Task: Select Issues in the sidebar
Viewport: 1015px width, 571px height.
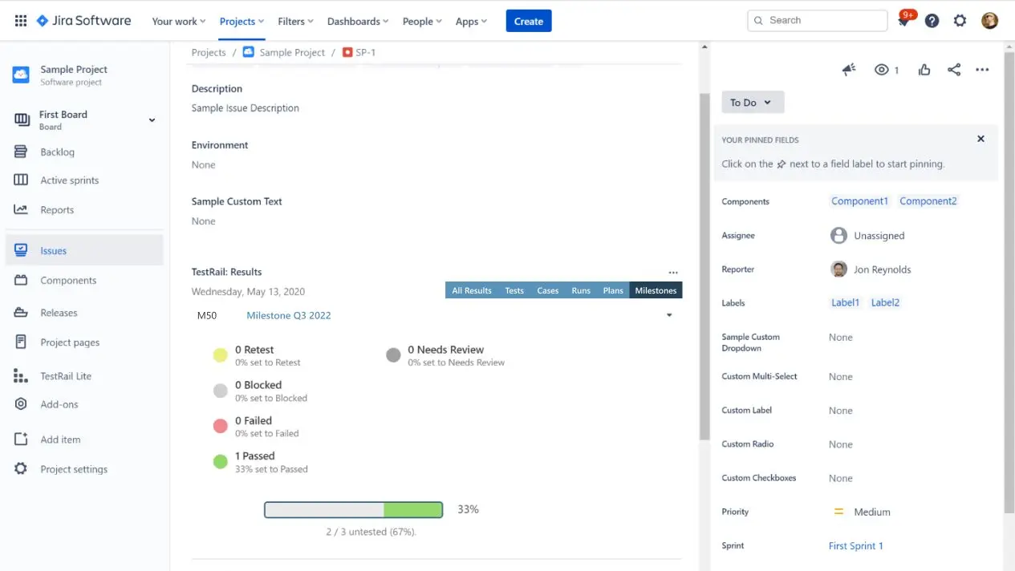Action: point(84,250)
